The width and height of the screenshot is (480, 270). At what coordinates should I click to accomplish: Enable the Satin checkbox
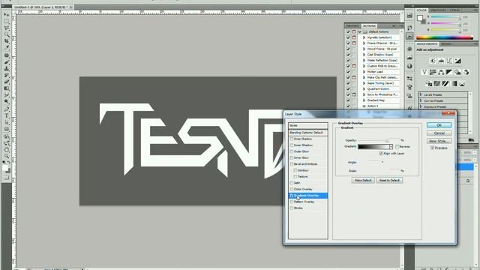click(292, 183)
